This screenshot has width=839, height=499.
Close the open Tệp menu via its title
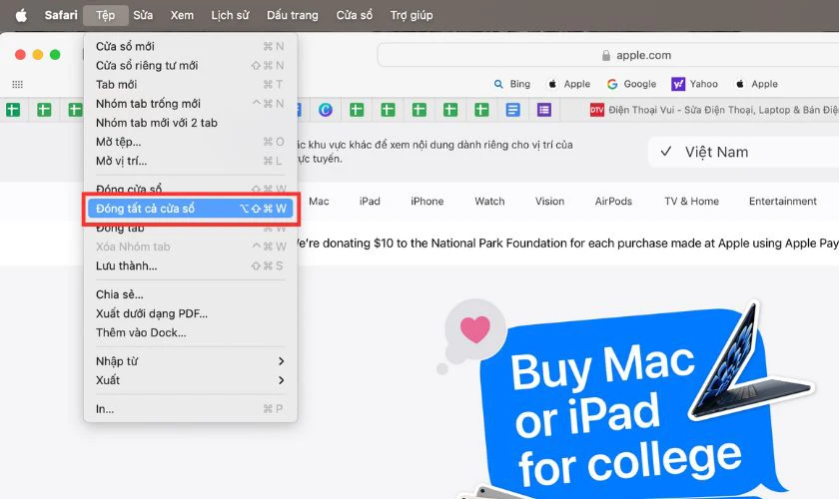[x=106, y=15]
